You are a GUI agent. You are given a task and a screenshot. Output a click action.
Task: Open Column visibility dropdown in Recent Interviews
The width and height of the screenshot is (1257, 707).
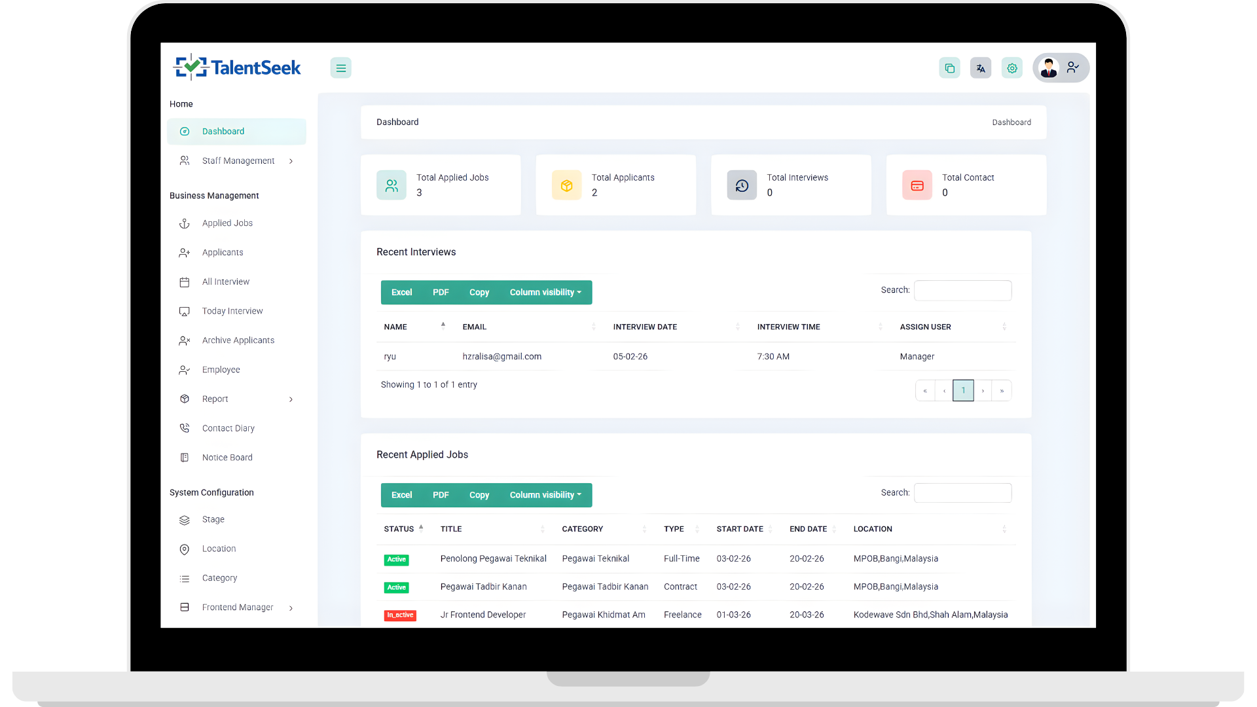(x=545, y=293)
